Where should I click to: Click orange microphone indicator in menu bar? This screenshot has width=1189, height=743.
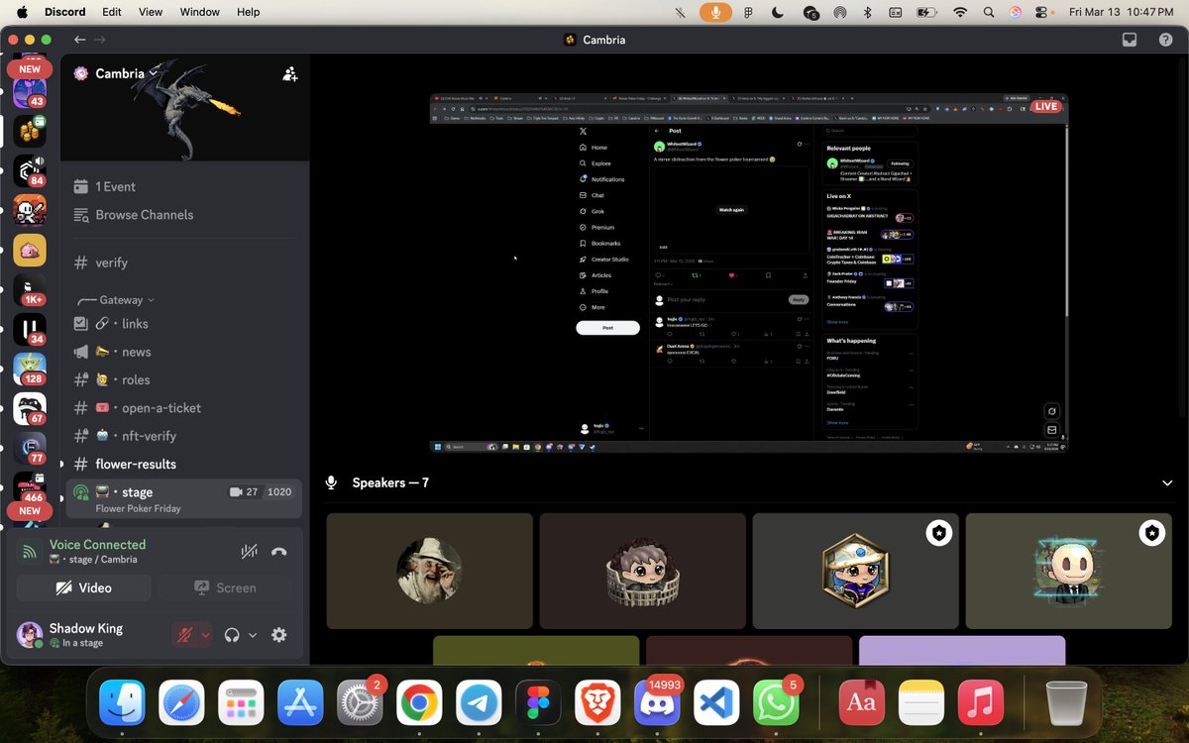(x=714, y=12)
